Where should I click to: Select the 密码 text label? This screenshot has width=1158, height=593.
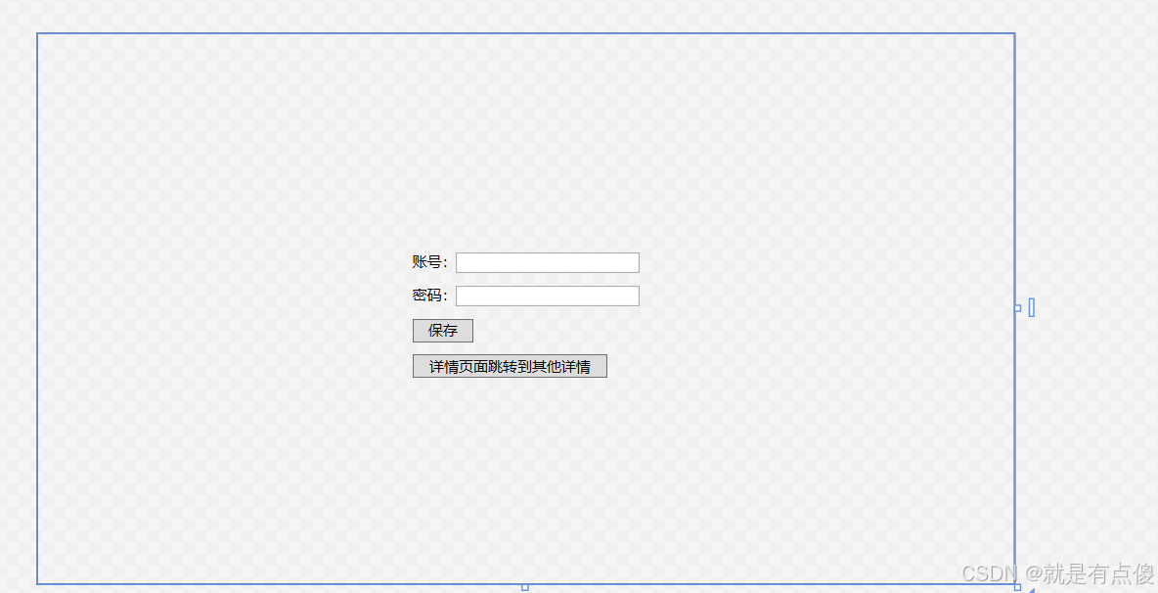point(426,296)
